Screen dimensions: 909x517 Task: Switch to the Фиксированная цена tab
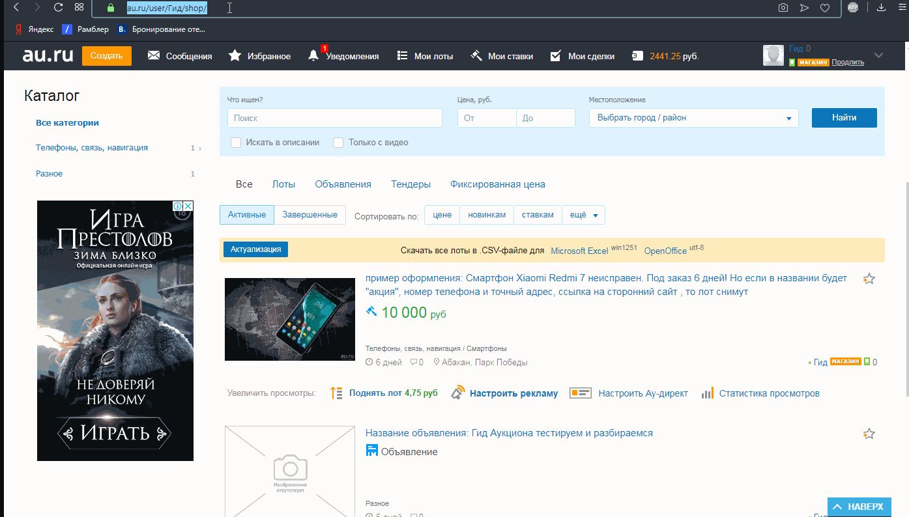[498, 184]
